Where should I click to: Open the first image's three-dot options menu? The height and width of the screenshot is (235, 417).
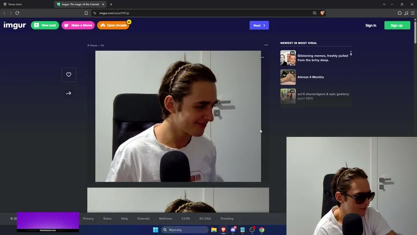tap(263, 57)
